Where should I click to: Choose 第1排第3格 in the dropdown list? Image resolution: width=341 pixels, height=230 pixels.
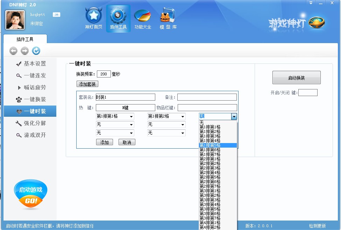[218, 136]
